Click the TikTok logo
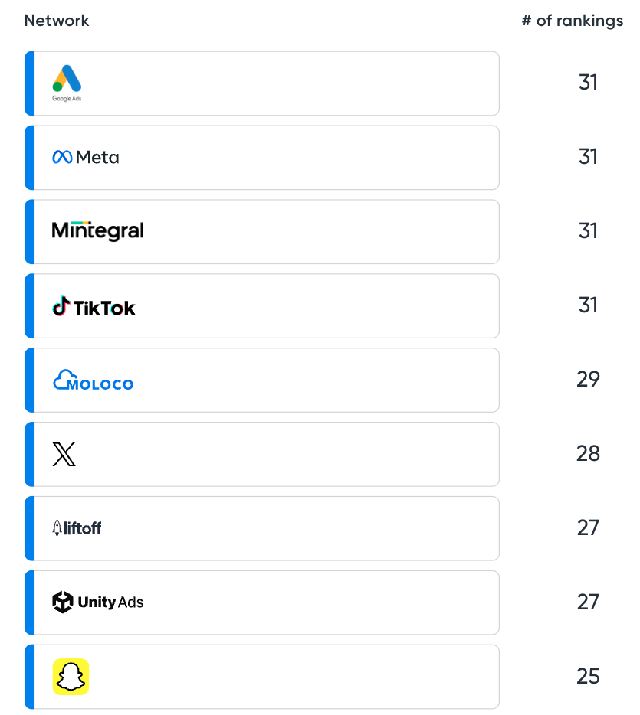 pos(94,306)
